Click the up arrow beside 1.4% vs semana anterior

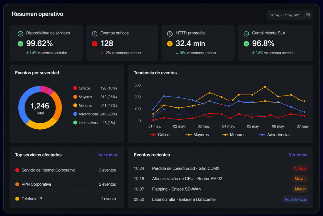[x=27, y=53]
